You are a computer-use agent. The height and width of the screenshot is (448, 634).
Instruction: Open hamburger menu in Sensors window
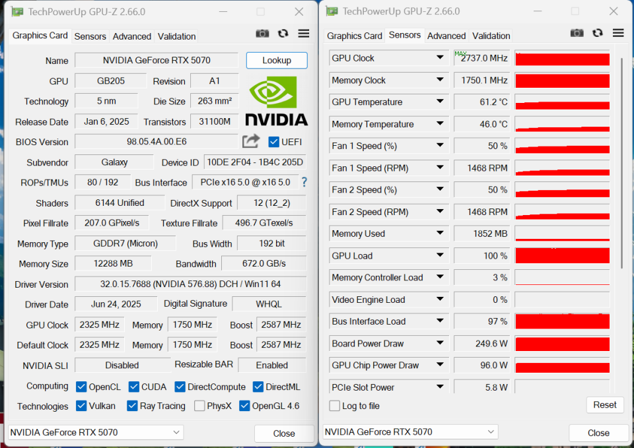click(618, 33)
